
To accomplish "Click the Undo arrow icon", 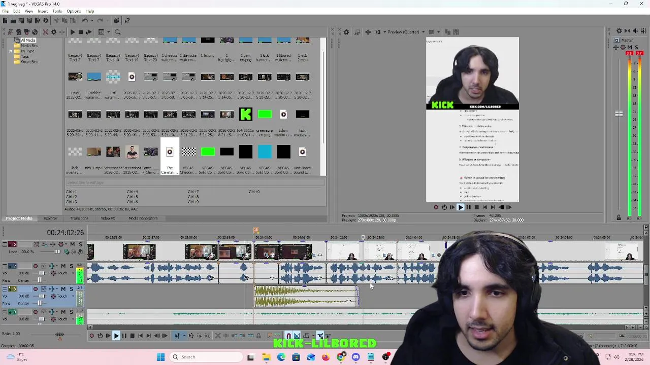I will [85, 21].
